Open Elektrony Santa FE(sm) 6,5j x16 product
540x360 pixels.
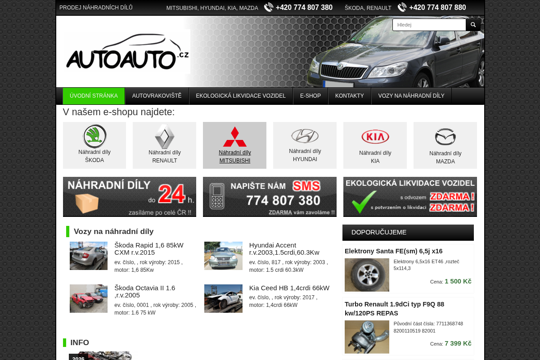point(394,251)
